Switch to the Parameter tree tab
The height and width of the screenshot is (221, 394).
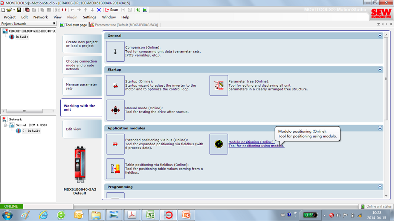coord(126,25)
